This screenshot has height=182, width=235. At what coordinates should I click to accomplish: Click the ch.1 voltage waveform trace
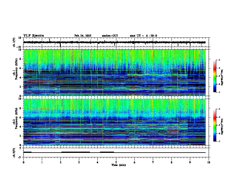115,42
